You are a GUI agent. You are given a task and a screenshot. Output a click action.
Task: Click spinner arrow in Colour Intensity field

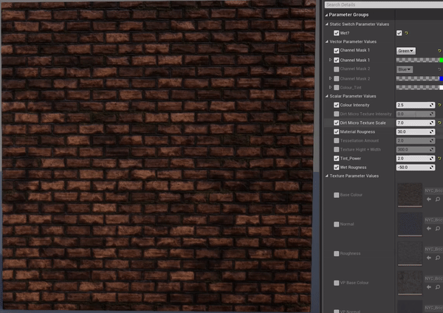[x=431, y=105]
